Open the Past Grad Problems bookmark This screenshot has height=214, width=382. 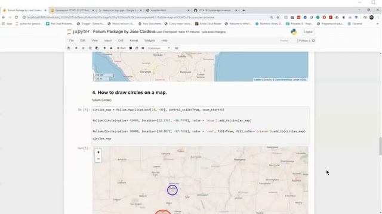[60, 24]
